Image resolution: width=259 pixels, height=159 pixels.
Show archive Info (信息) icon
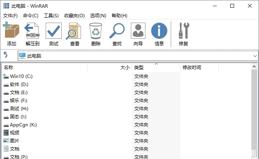(159, 31)
